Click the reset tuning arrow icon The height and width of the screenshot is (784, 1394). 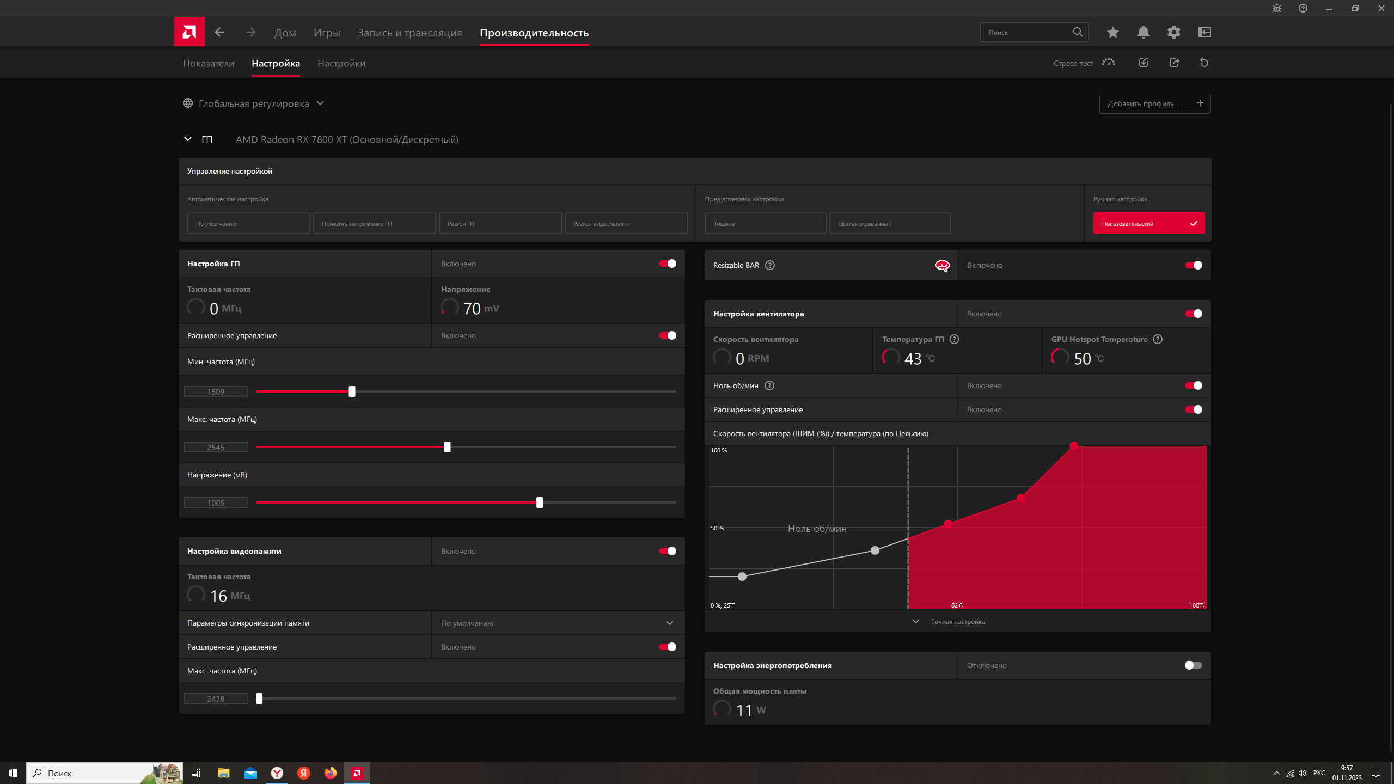coord(1204,63)
